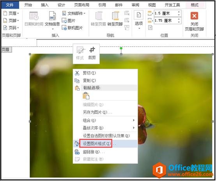The image size is (216, 181).
Task: Click the 转至页脚 (Go to Footer) icon
Action: click(x=115, y=16)
